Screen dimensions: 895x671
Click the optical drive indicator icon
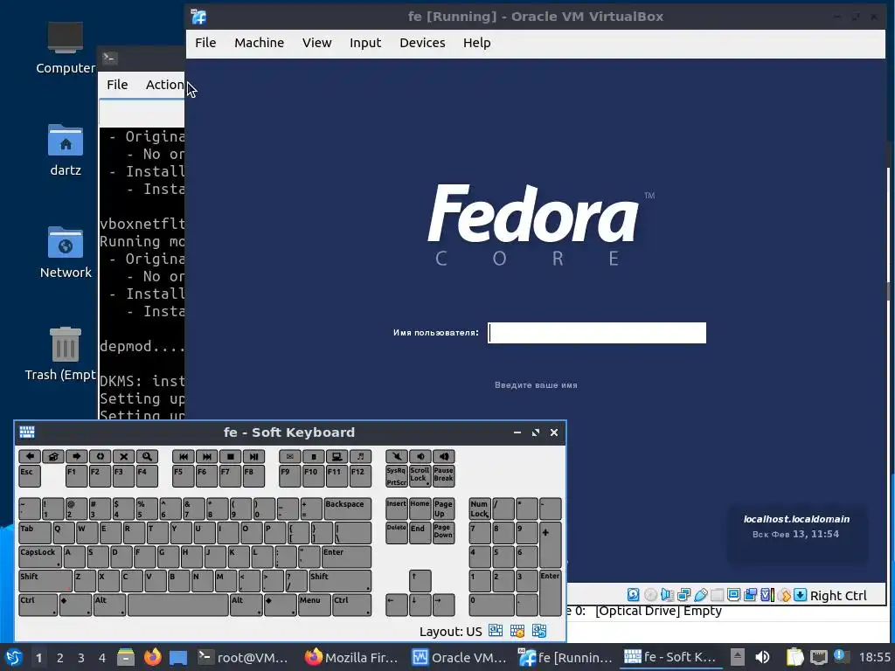pos(650,594)
